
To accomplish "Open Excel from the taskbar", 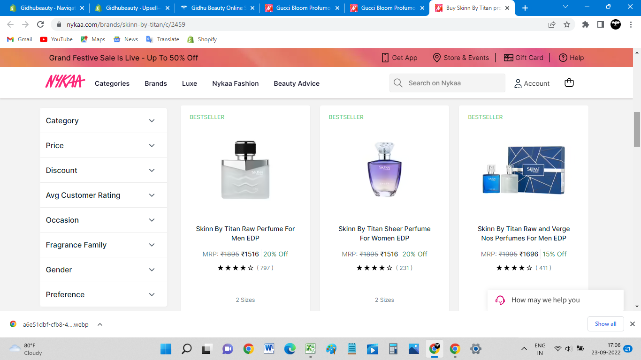I will 310,349.
